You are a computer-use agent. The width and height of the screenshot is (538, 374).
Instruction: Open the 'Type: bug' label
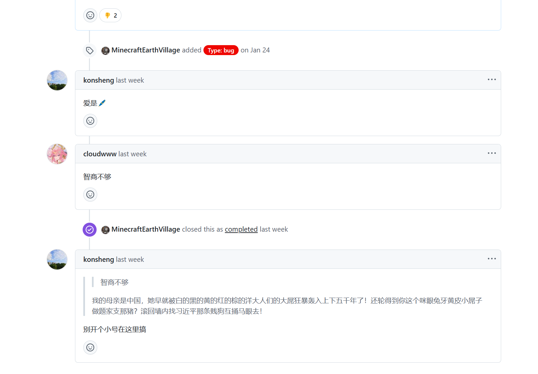(x=221, y=50)
